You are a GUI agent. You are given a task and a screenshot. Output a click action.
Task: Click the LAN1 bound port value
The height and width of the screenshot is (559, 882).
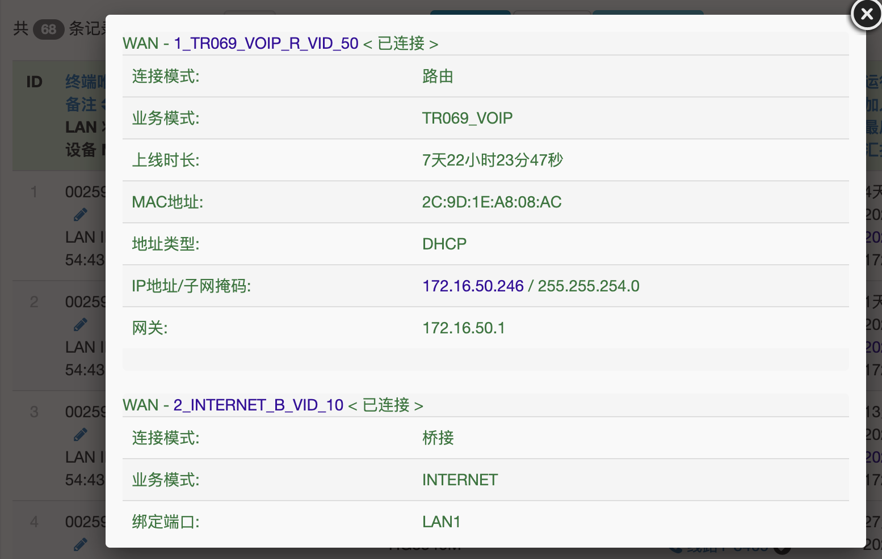(x=441, y=522)
